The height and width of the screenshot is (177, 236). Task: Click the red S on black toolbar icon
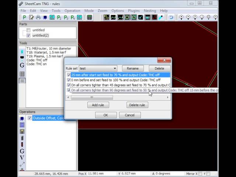[155, 17]
